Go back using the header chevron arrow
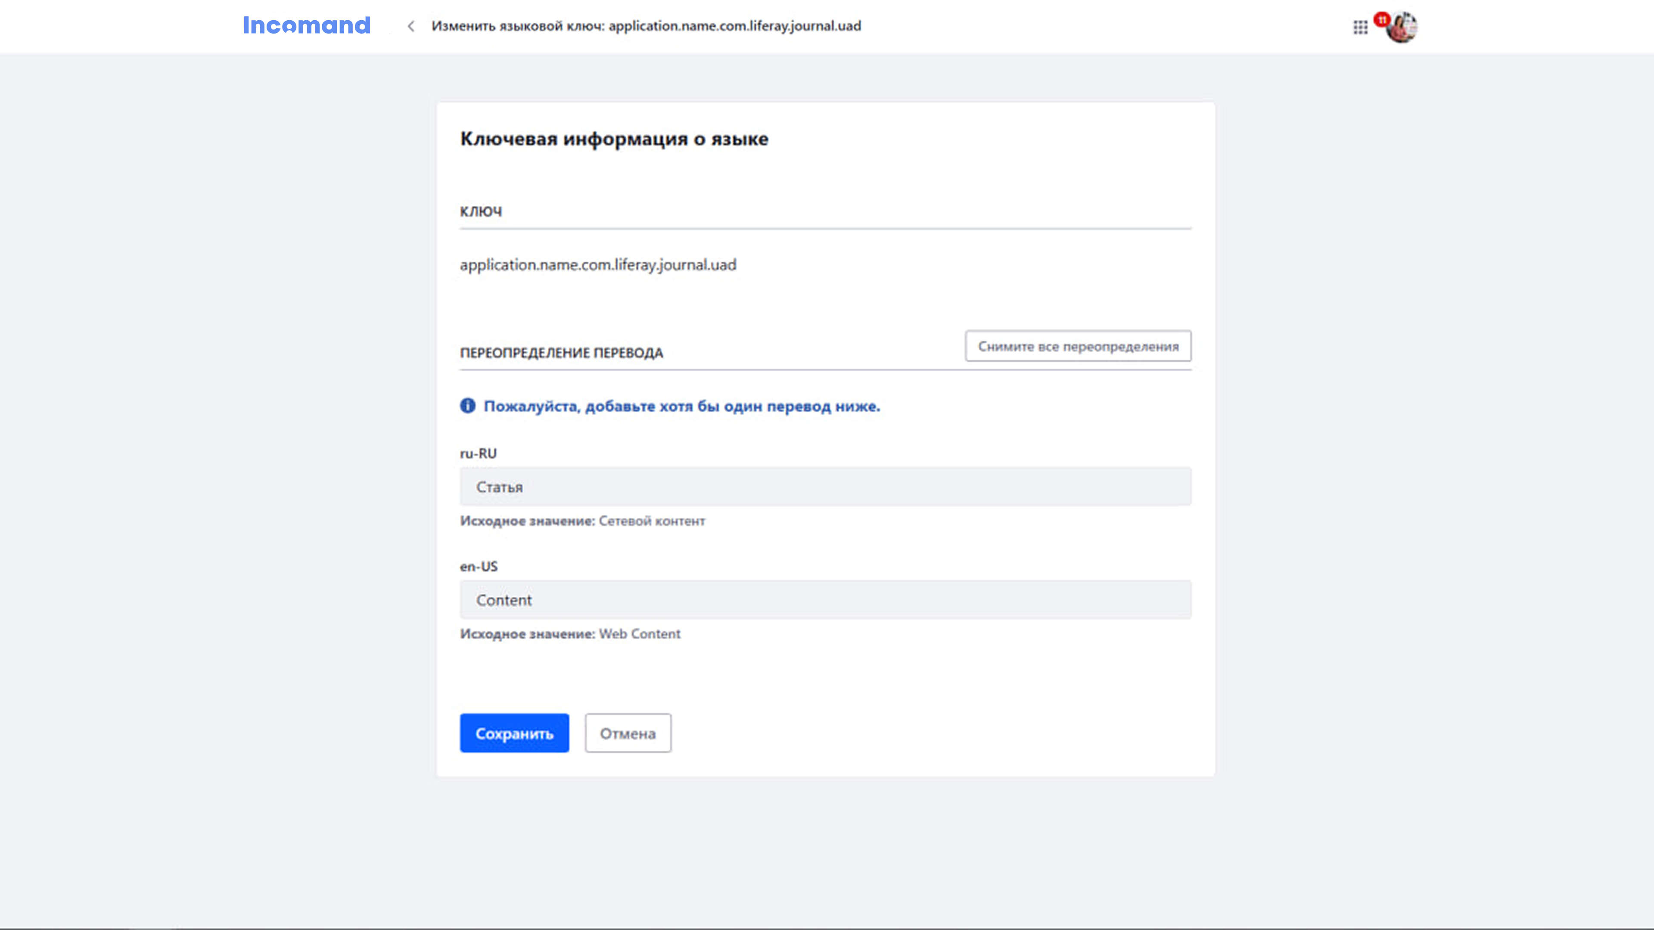Viewport: 1654px width, 930px height. [411, 26]
